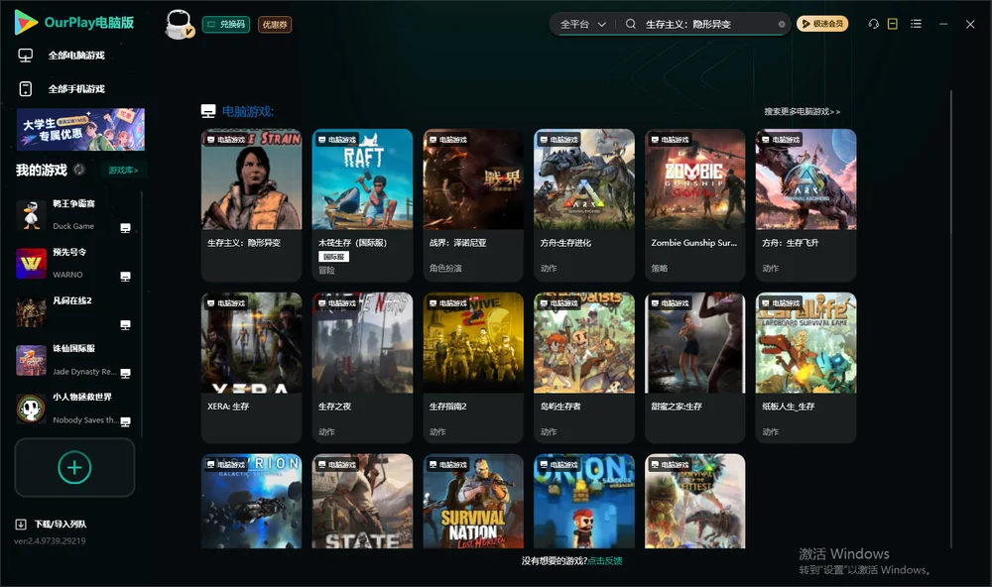Open the 生存主义：隐形异变 game card
992x587 pixels.
pyautogui.click(x=252, y=205)
